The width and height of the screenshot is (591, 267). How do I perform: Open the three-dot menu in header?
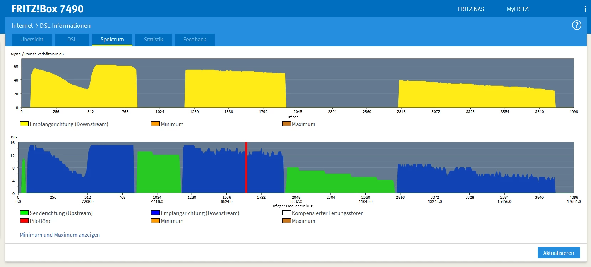point(585,9)
